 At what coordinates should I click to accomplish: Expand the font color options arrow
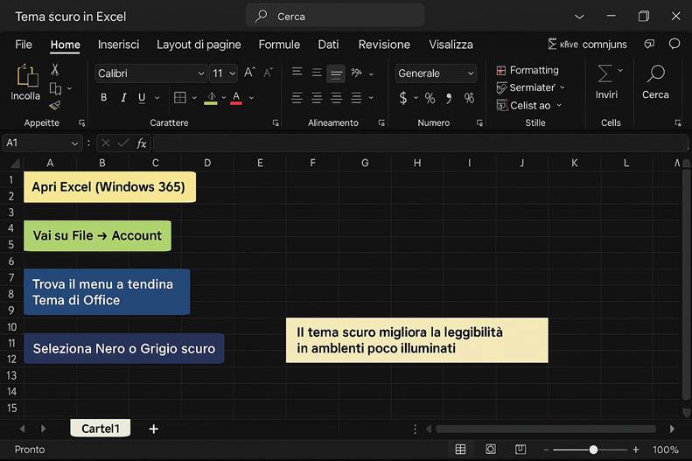click(252, 97)
